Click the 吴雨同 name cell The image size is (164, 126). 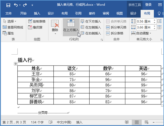(35, 85)
